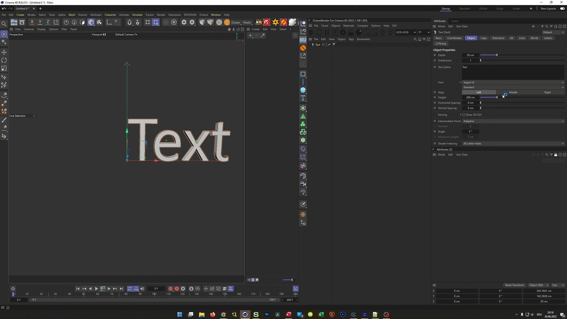
Task: Adjust the material preview size slider
Action: [x=289, y=280]
